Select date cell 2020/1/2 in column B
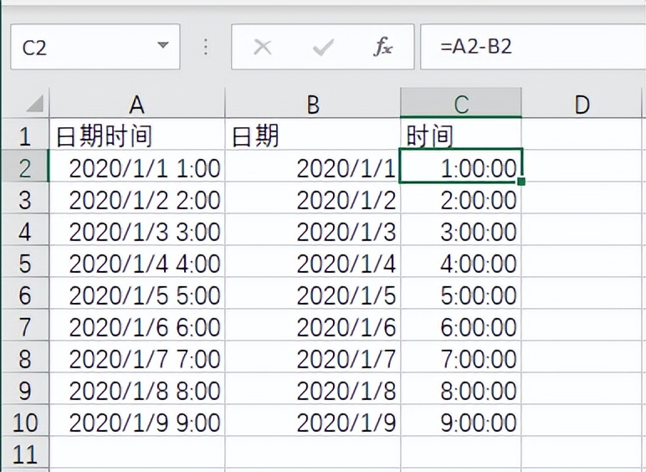This screenshot has width=646, height=472. point(313,198)
